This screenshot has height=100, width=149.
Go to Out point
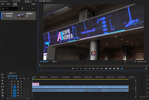click(101, 69)
